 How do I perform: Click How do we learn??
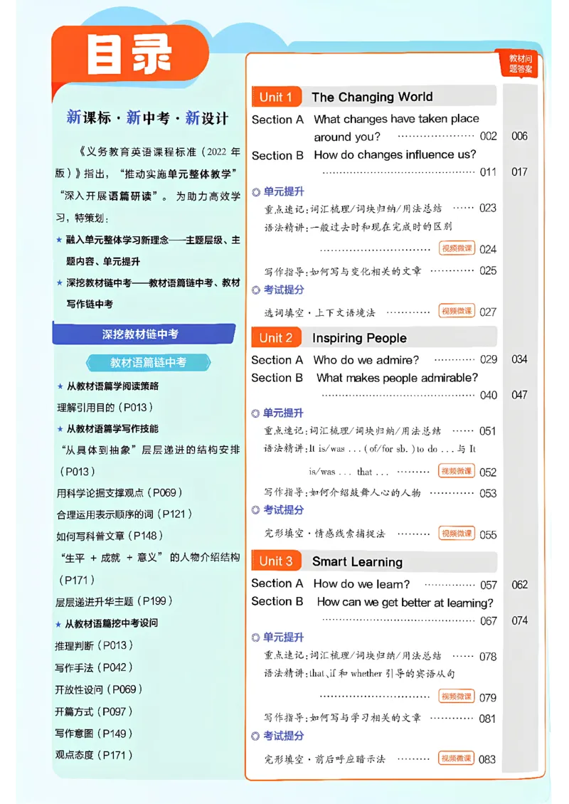361,583
